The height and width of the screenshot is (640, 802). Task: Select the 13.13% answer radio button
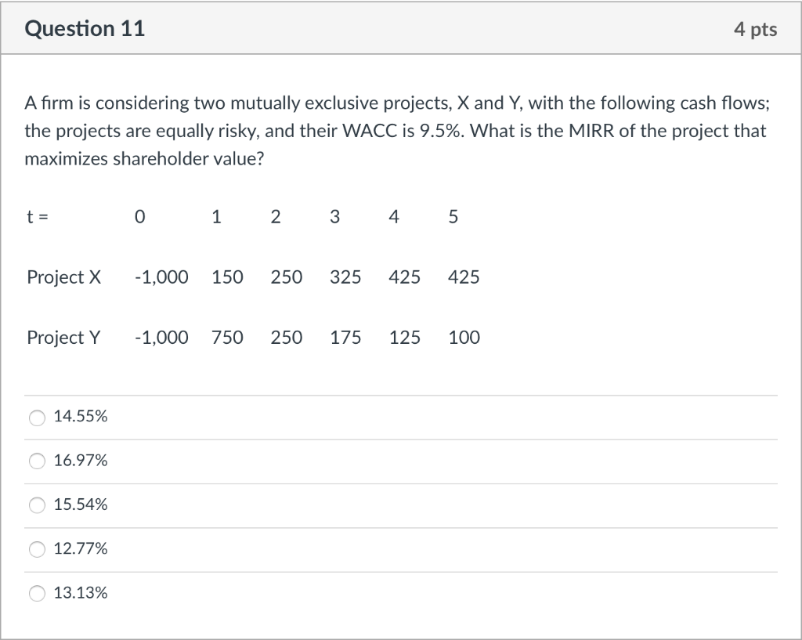37,593
